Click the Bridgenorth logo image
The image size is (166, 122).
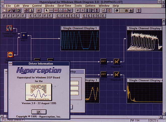(39, 92)
